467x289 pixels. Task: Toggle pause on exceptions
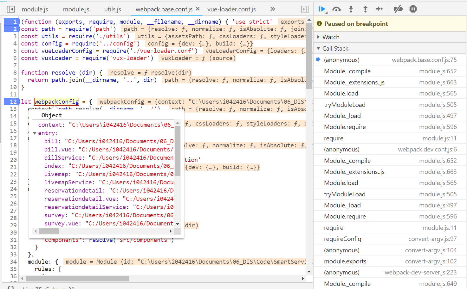point(413,9)
